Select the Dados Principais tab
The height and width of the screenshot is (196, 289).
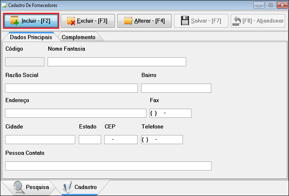(x=30, y=37)
